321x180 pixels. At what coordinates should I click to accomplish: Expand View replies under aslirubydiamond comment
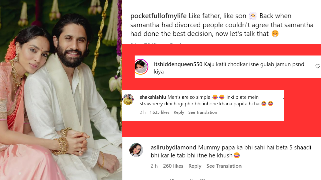pos(187,179)
